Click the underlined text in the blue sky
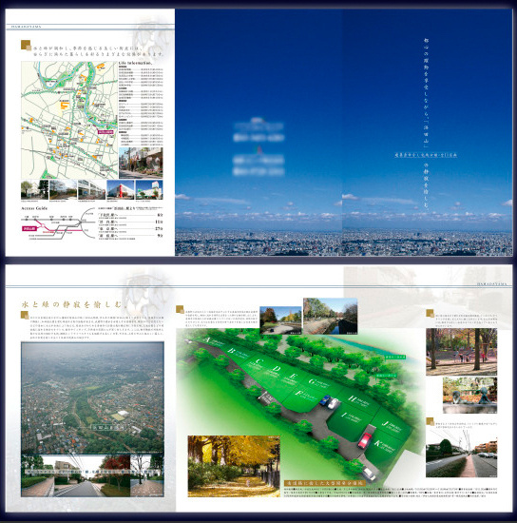Viewport: 517px width, 523px height. click(x=426, y=155)
